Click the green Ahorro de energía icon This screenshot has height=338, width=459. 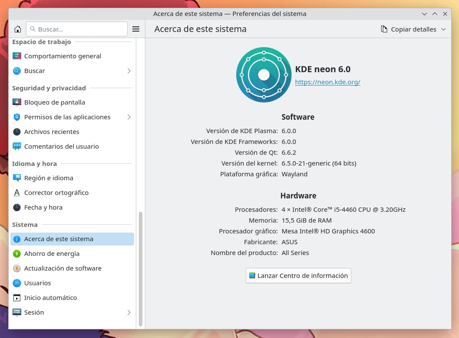[17, 253]
